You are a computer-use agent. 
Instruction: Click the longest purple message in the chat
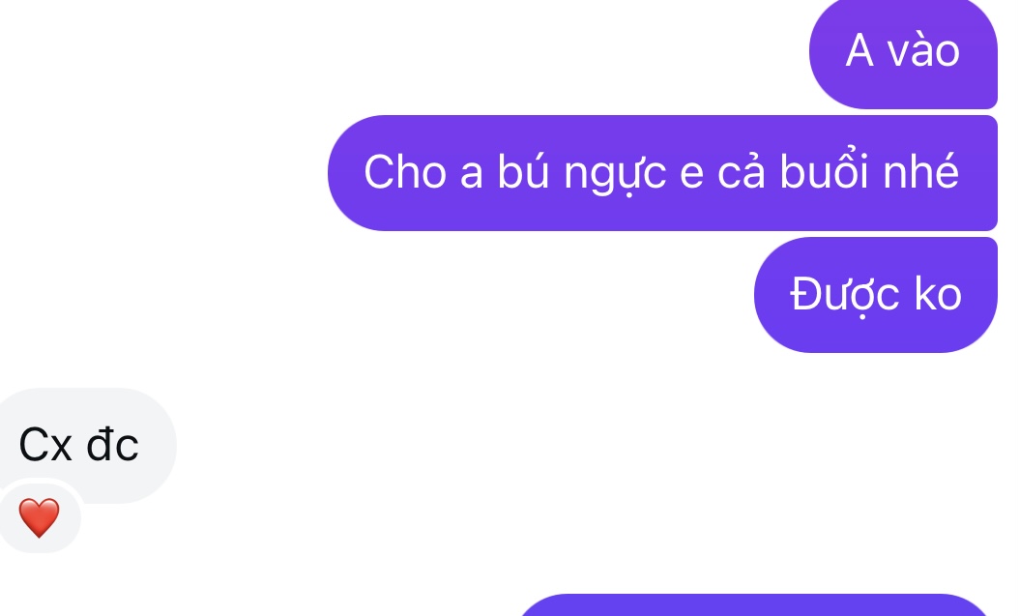pyautogui.click(x=662, y=173)
